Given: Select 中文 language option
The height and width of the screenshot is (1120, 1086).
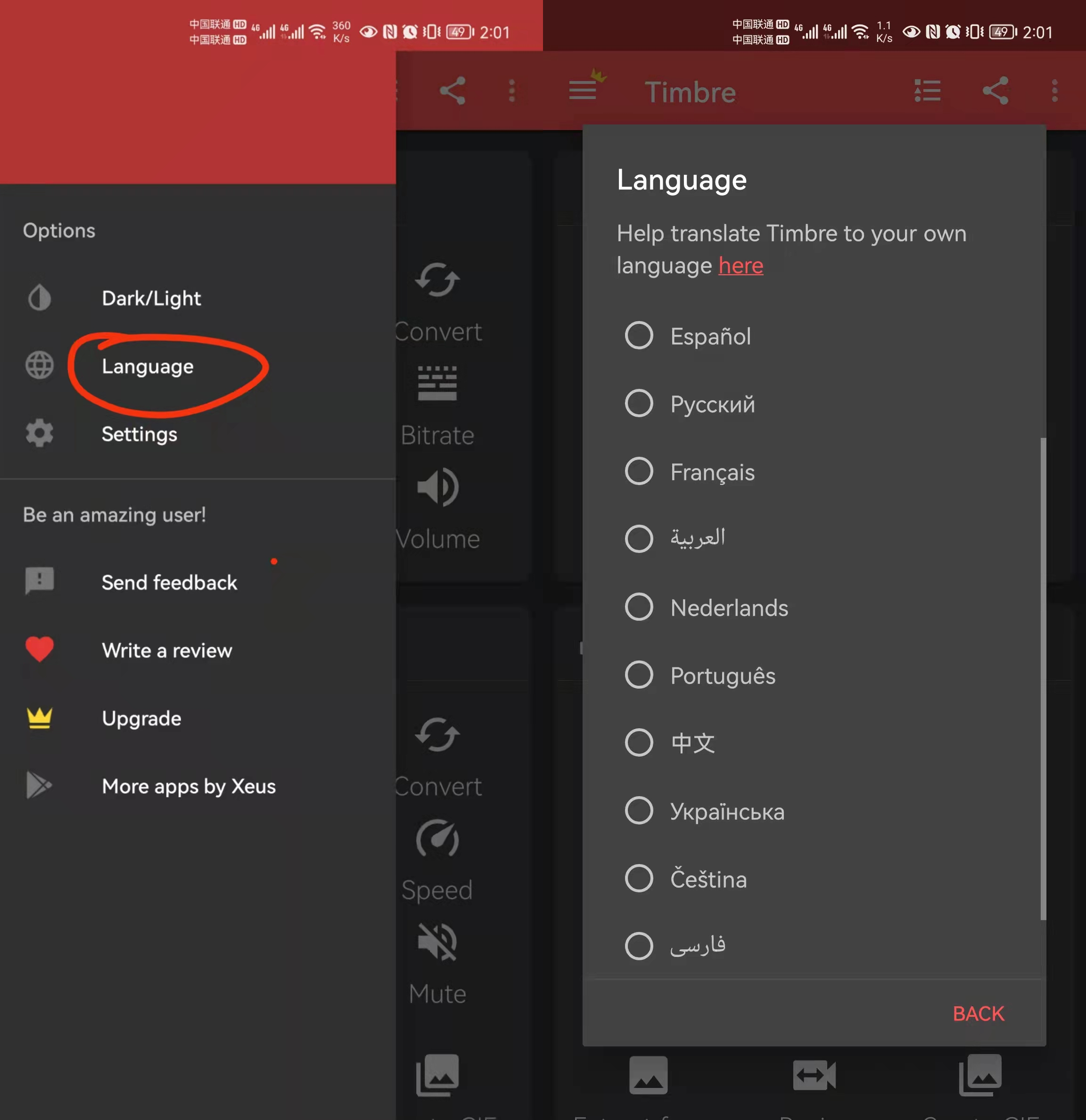Looking at the screenshot, I should 639,742.
